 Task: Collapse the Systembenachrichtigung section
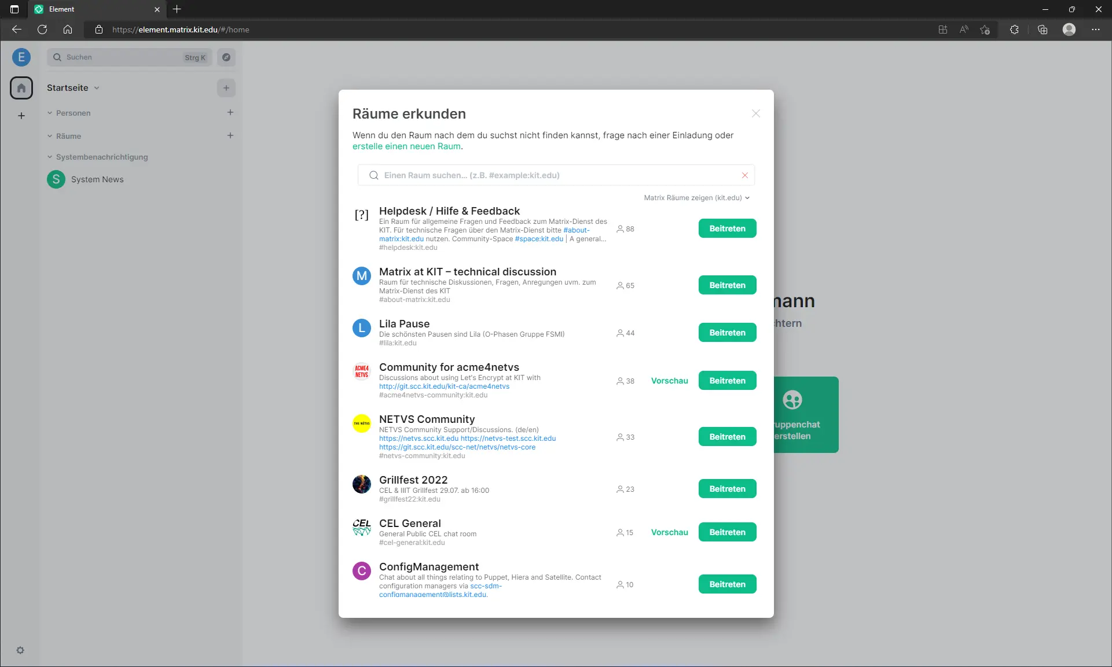pyautogui.click(x=50, y=157)
